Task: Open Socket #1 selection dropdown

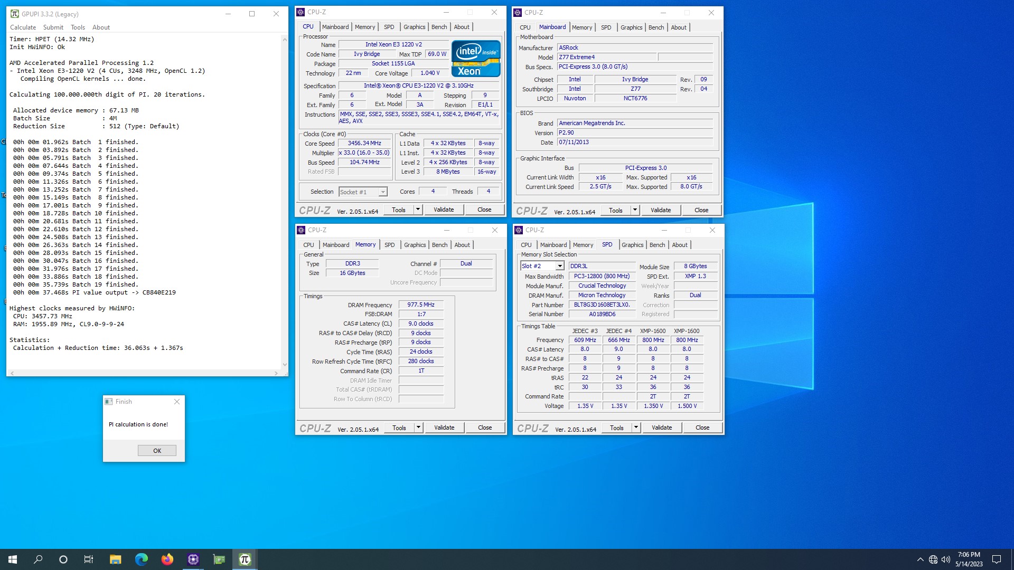Action: pyautogui.click(x=363, y=192)
